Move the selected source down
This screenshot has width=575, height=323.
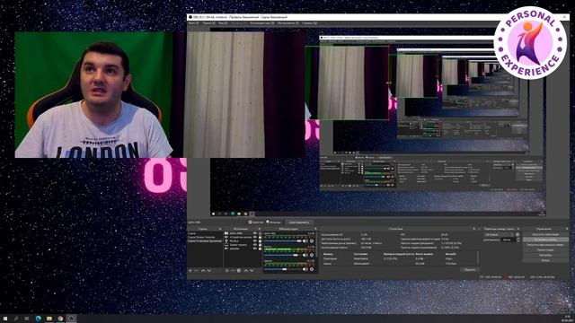coord(252,271)
